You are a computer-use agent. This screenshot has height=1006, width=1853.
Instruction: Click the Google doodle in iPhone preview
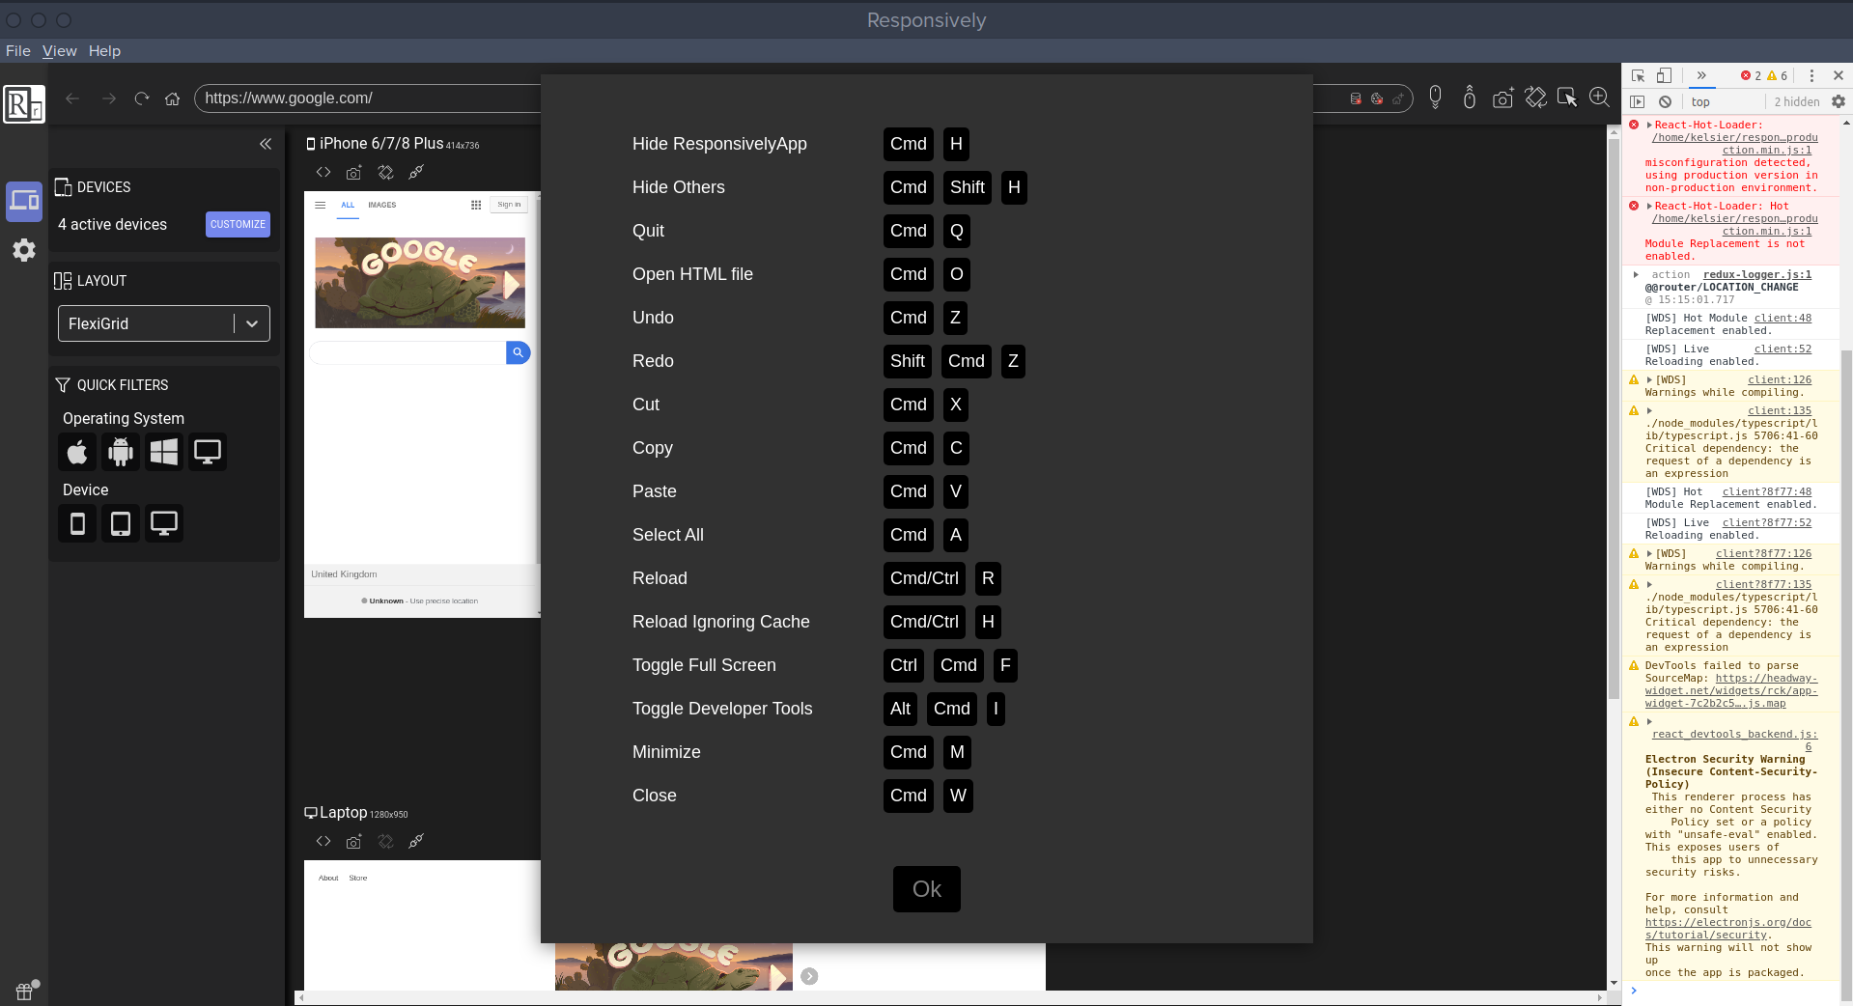click(420, 283)
